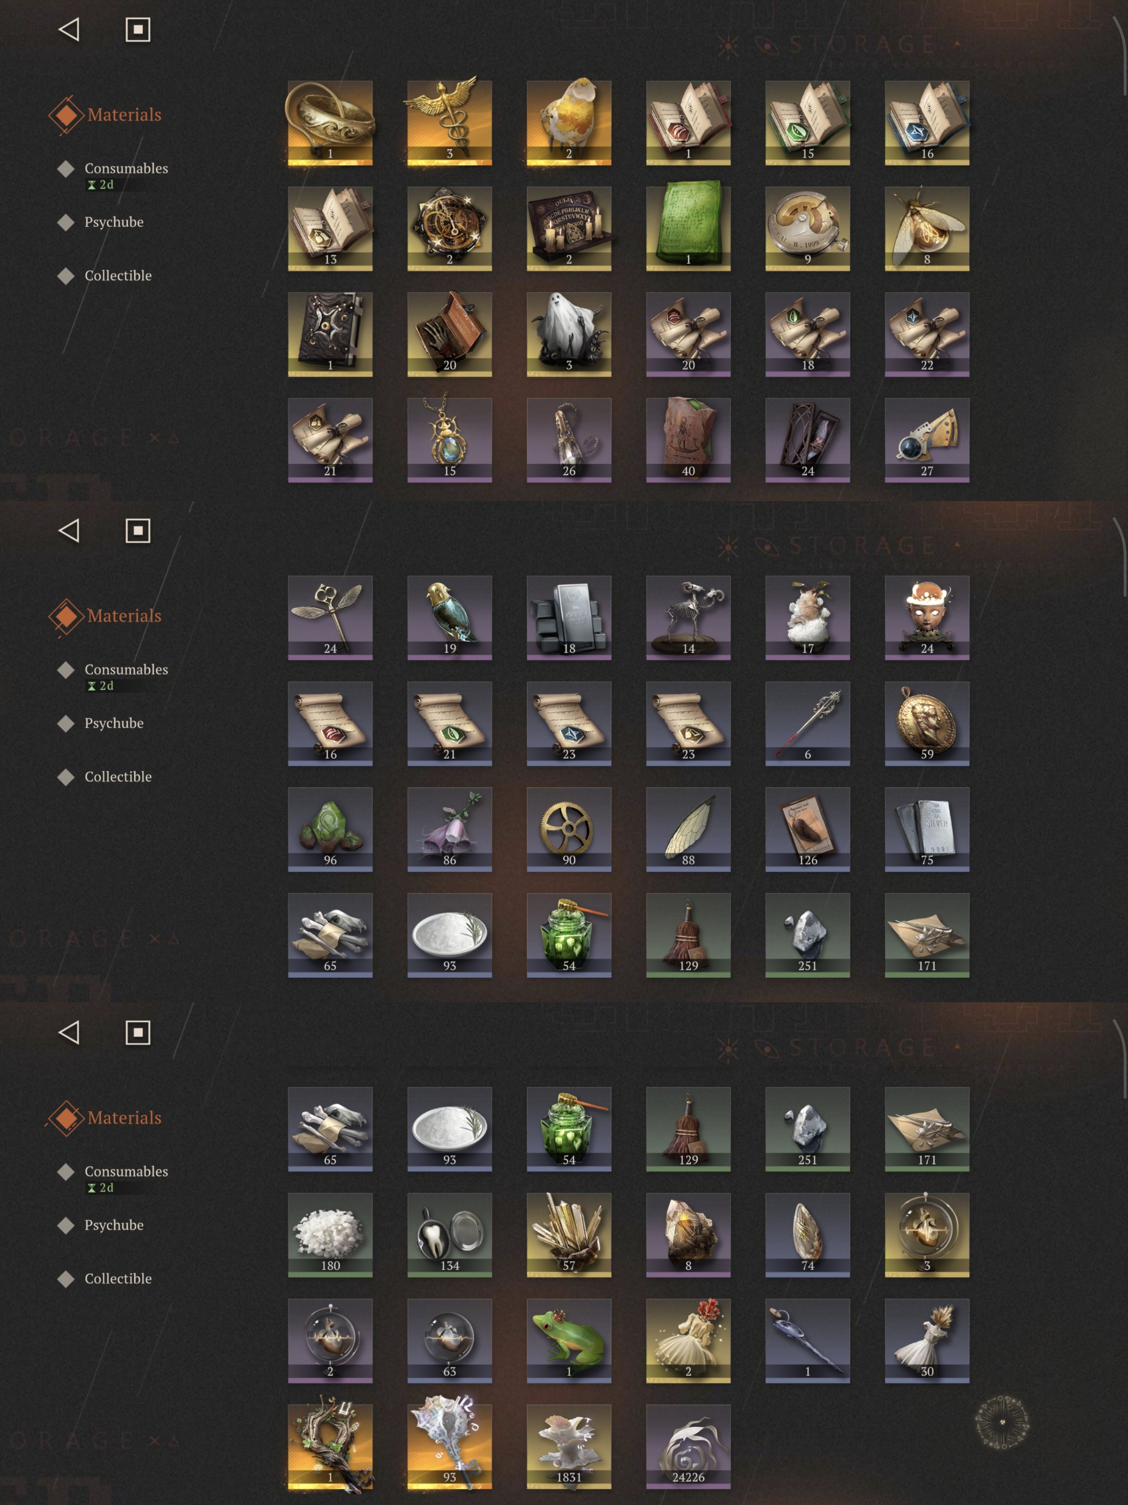1128x1505 pixels.
Task: Select the winged caduceus item showing 3
Action: click(x=450, y=122)
